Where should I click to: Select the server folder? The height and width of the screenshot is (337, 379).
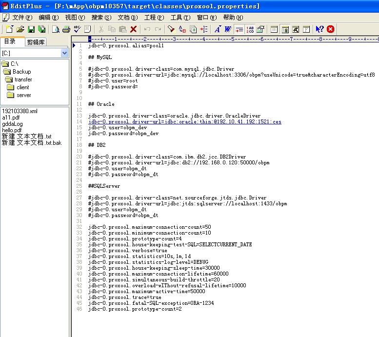pos(19,95)
